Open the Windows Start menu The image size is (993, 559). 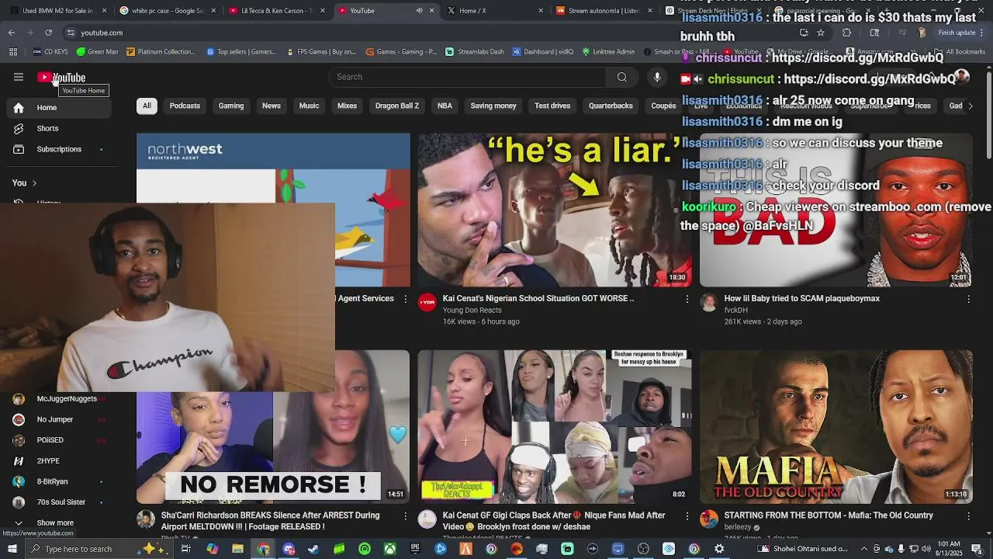[12, 549]
